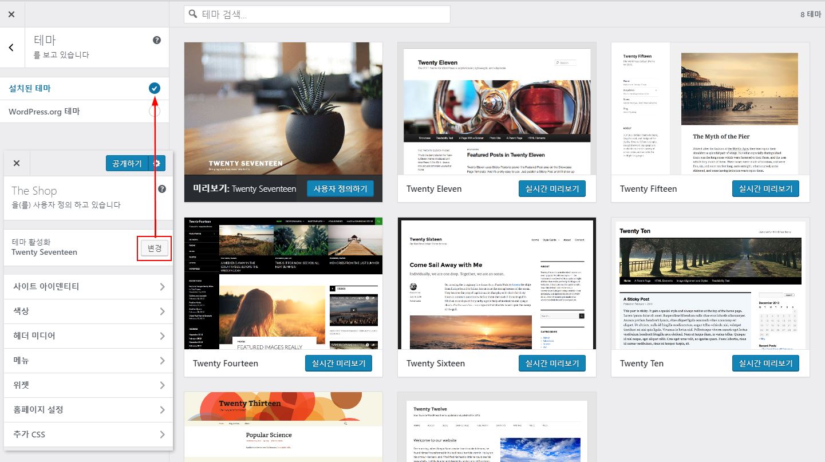
Task: Expand the 사이트 아이덴티티 section
Action: [88, 287]
